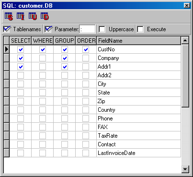Check ORDER for Zip
Image resolution: width=193 pixels, height=177 pixels.
86,101
